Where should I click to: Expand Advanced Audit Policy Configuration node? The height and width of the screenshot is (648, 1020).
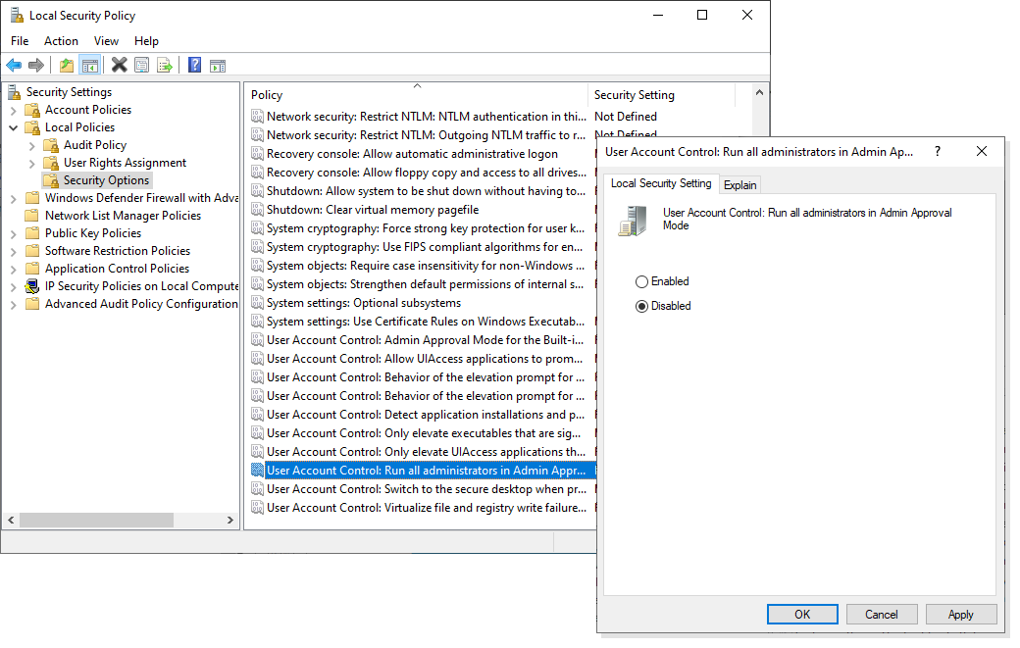click(x=13, y=304)
